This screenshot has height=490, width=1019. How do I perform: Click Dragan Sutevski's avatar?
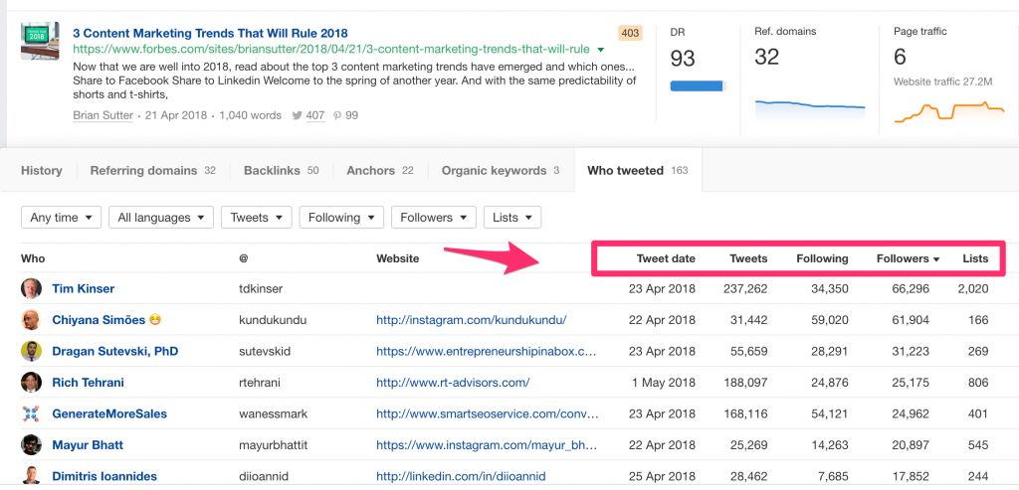click(x=31, y=351)
